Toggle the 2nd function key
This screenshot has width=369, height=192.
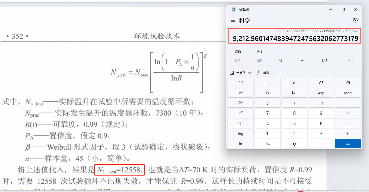pyautogui.click(x=240, y=83)
